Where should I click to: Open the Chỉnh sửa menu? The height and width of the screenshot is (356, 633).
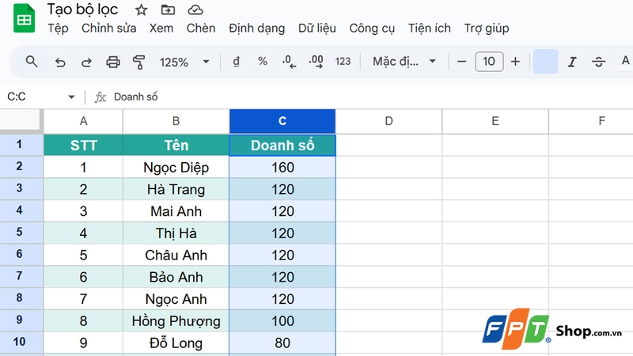coord(108,28)
